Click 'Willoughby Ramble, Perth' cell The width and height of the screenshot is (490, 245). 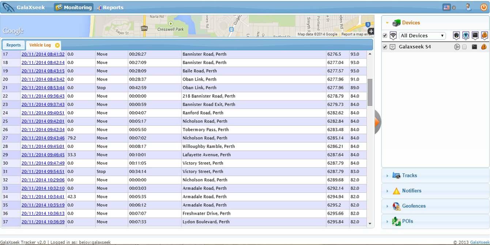(254, 147)
